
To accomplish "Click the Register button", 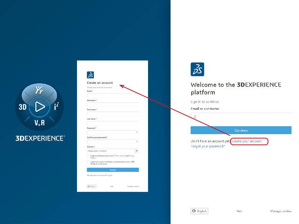I will pos(113,169).
